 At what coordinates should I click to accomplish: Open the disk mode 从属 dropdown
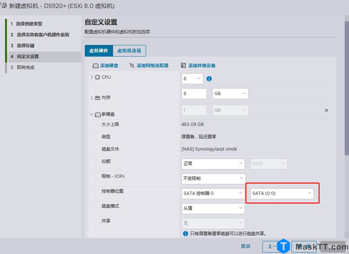pyautogui.click(x=213, y=208)
